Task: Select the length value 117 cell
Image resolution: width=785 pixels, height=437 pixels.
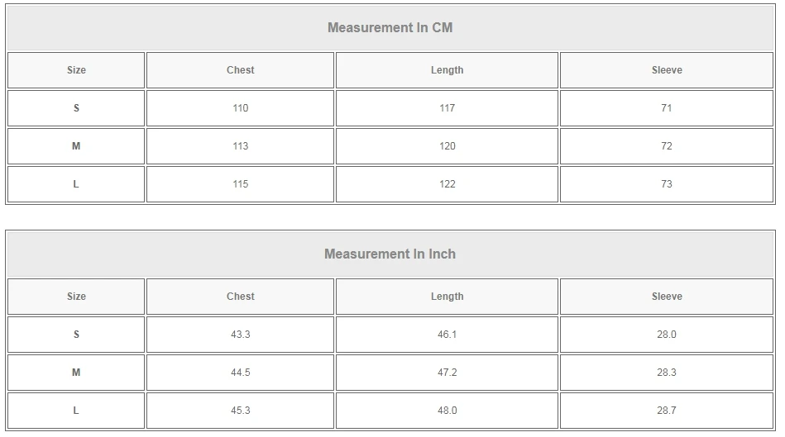Action: [x=448, y=108]
